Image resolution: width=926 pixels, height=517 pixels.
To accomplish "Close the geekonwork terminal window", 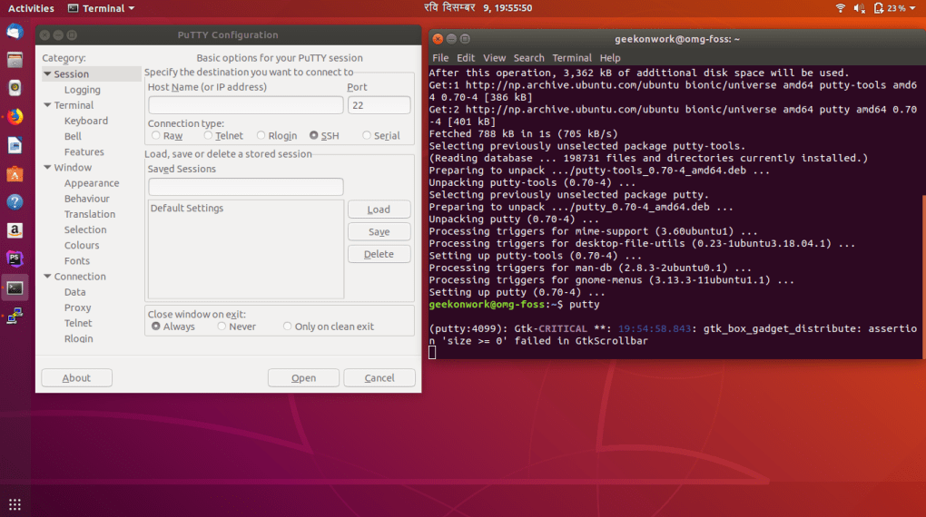I will pyautogui.click(x=438, y=39).
